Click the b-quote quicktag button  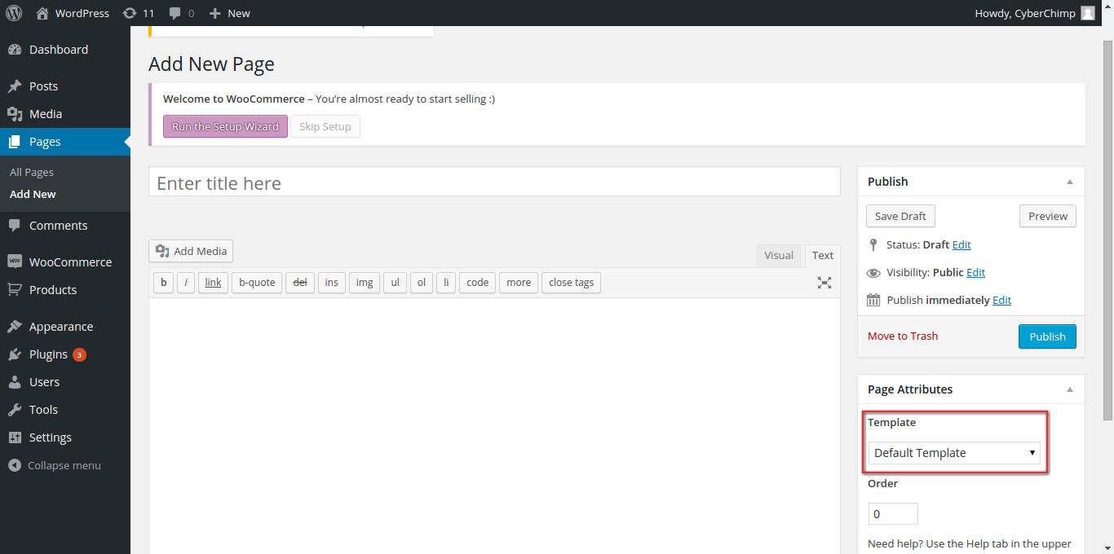(257, 283)
